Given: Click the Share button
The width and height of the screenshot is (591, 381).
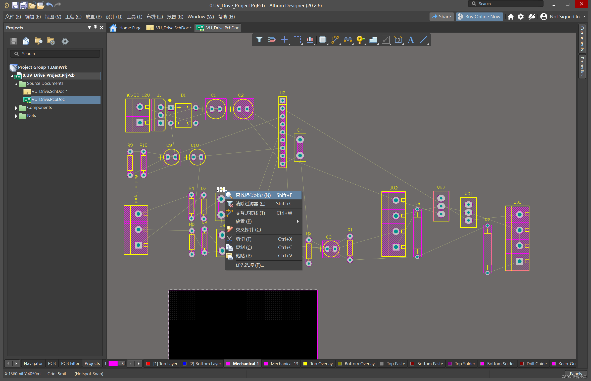Looking at the screenshot, I should pyautogui.click(x=441, y=17).
